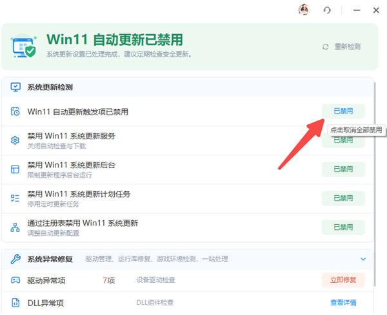Viewport: 387px width, 315px height.
Task: Click the 关闭自动检查与下载 subtitle
Action: [57, 146]
